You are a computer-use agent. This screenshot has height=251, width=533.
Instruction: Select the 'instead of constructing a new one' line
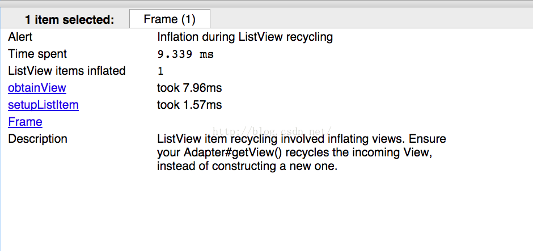click(x=247, y=167)
